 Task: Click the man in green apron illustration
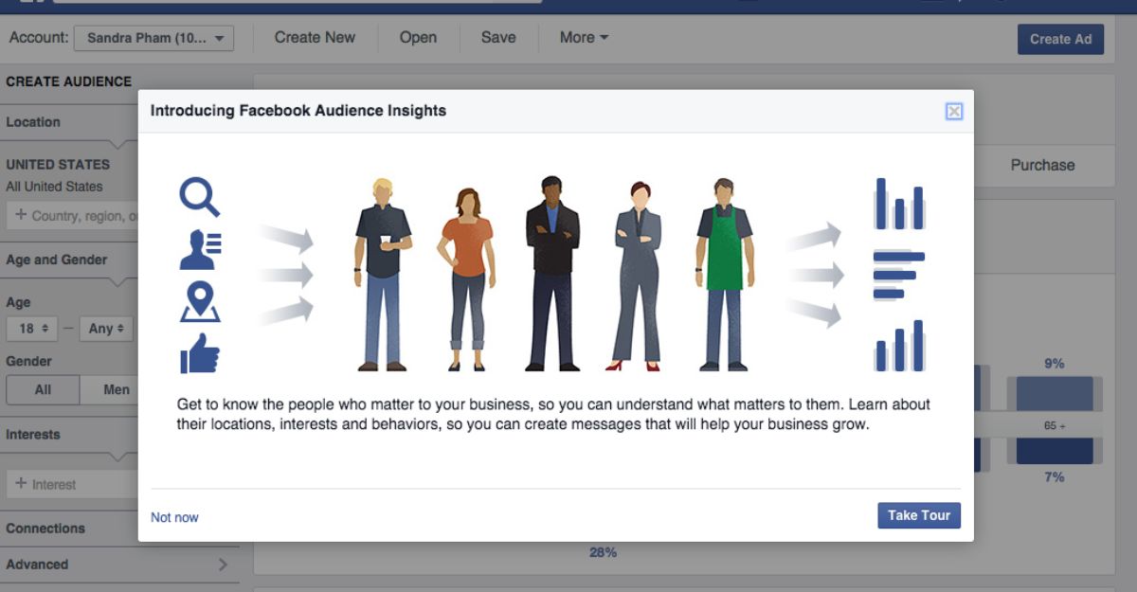click(x=725, y=275)
